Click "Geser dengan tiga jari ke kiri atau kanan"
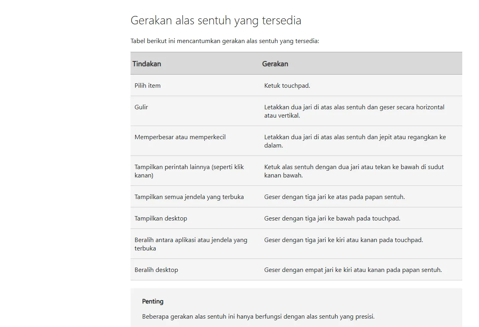 (x=344, y=240)
